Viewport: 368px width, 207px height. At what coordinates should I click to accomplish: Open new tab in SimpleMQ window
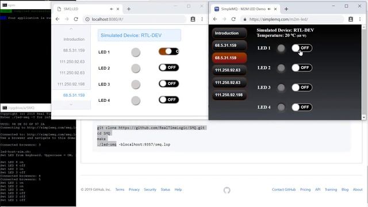[x=286, y=9]
